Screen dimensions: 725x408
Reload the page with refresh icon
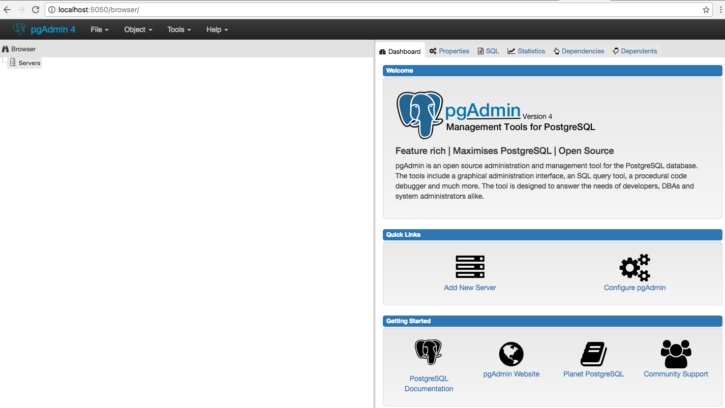point(36,10)
